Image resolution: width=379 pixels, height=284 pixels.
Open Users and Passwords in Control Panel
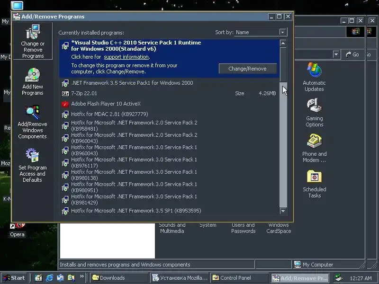243,228
